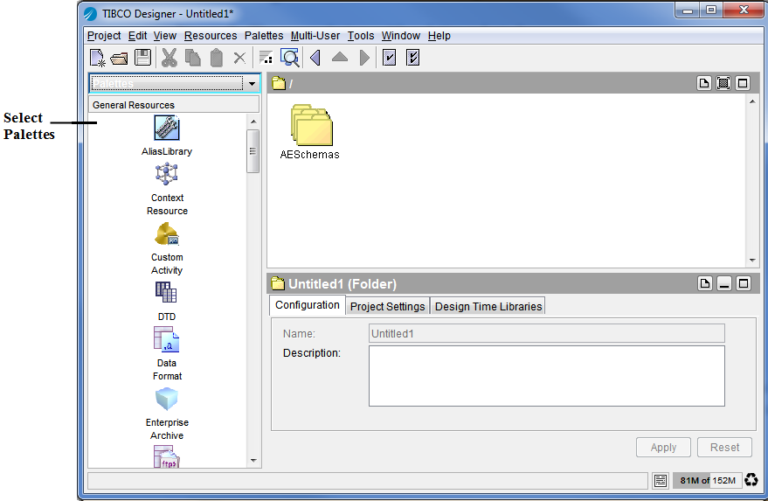Click the Description text area
Screen dimensions: 768x501
(x=547, y=376)
